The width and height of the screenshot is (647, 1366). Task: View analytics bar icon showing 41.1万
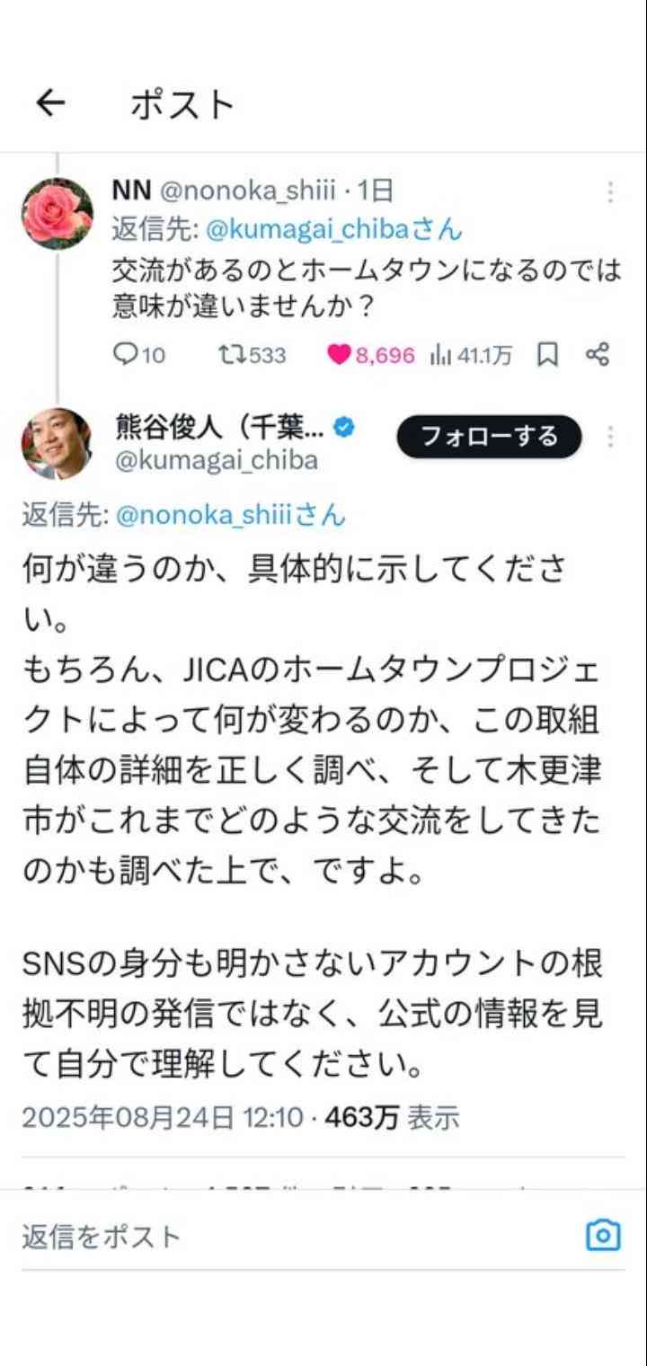click(441, 355)
